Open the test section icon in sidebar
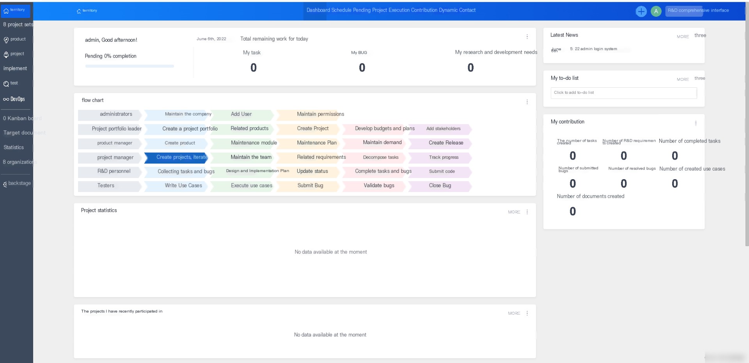749x363 pixels. (6, 84)
